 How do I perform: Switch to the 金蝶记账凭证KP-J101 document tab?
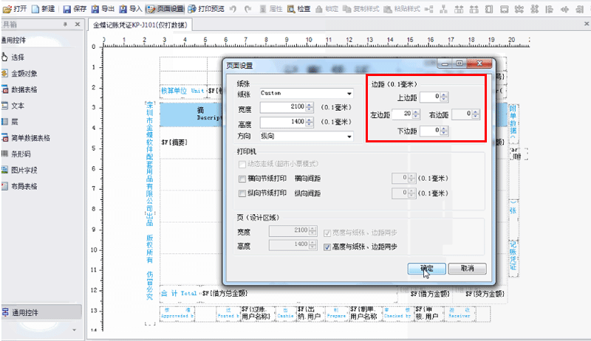click(x=140, y=25)
